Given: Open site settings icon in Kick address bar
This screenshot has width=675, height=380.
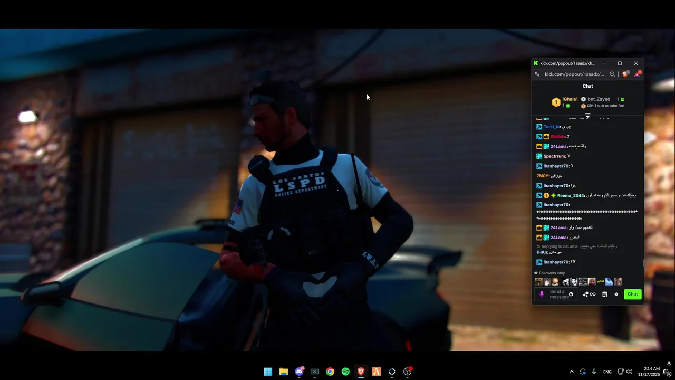Looking at the screenshot, I should [x=537, y=74].
